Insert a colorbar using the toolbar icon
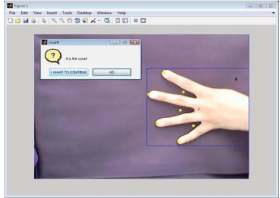 117,21
